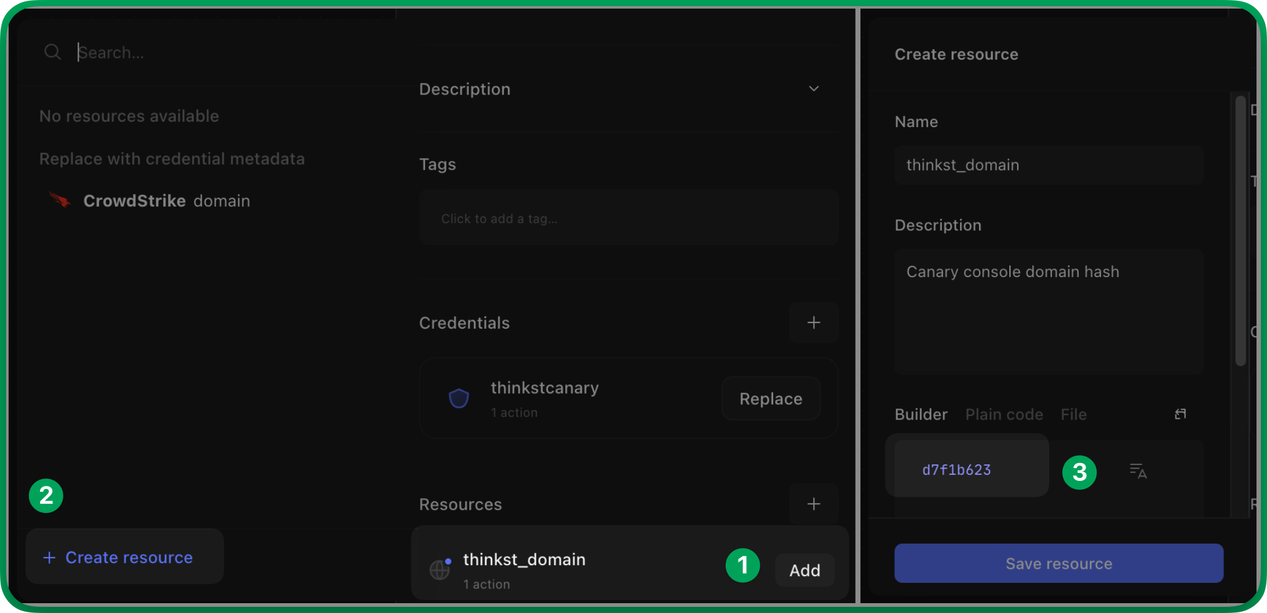Expand the Description section chevron
Image resolution: width=1267 pixels, height=613 pixels.
click(x=813, y=89)
